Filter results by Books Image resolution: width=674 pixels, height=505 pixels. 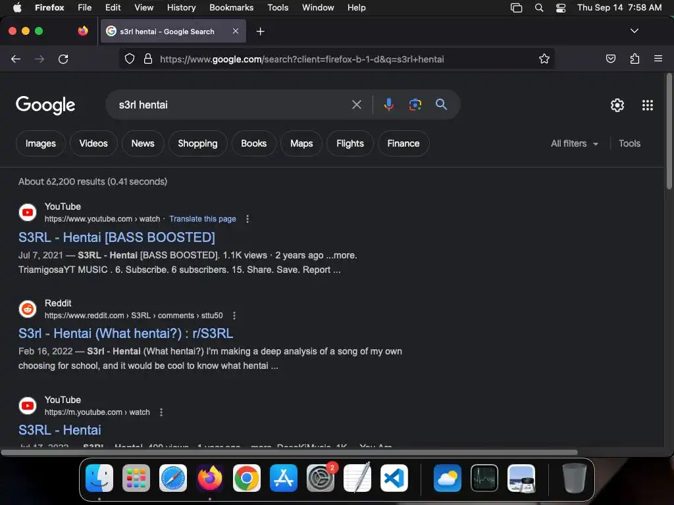click(x=253, y=143)
